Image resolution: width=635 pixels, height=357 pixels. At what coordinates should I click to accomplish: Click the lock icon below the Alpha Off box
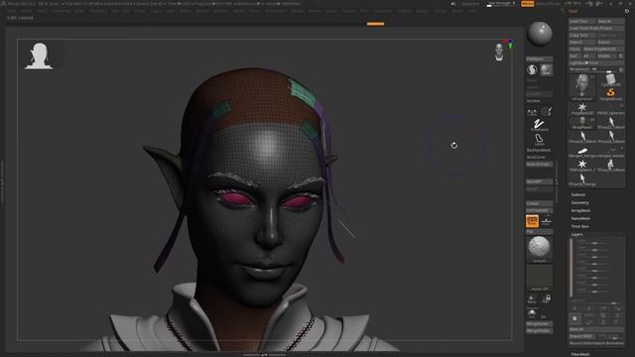[547, 298]
